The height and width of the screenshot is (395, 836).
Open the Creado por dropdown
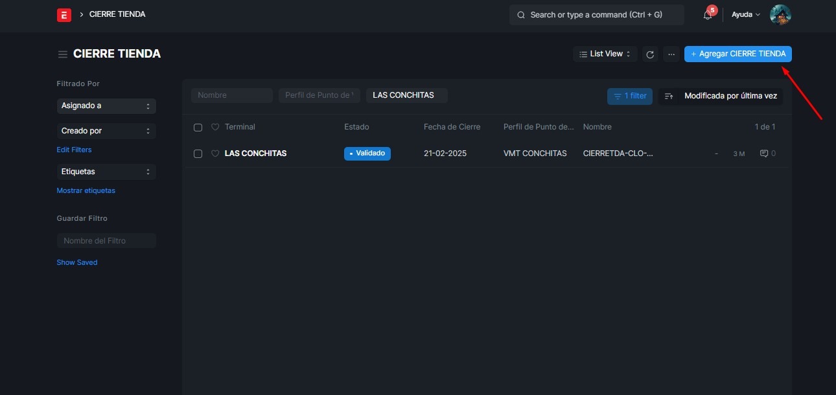click(x=106, y=131)
